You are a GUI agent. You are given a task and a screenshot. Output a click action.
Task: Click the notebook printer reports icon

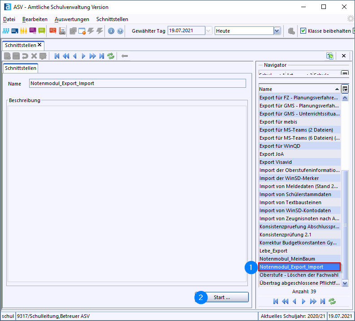point(62,31)
